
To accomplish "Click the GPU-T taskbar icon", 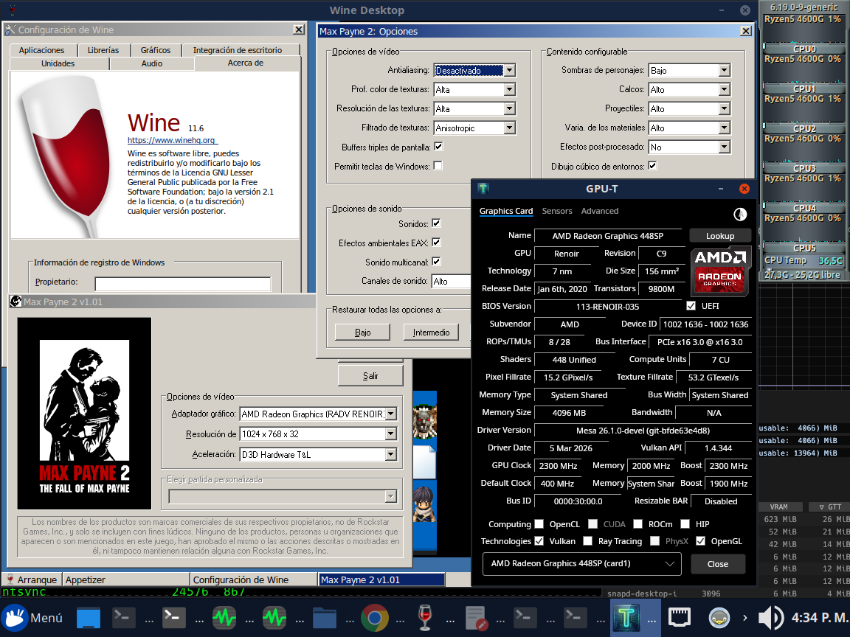I will pos(626,618).
